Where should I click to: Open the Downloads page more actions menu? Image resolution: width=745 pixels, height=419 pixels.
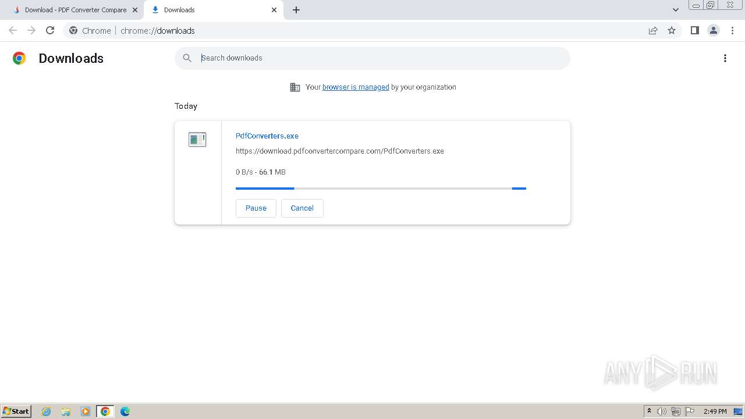click(x=725, y=58)
